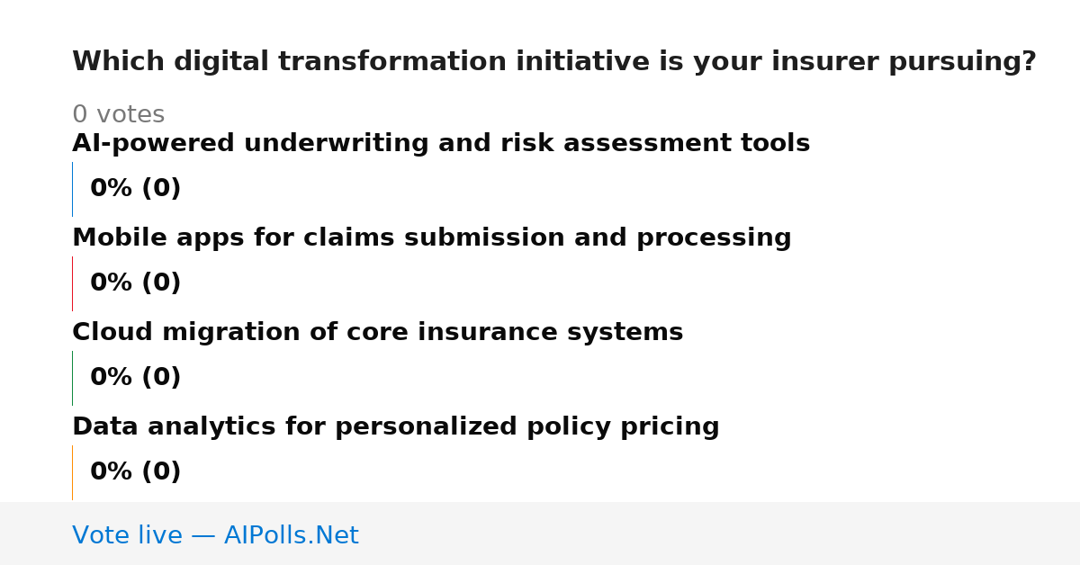Click the 0% (0) result under Mobile apps
This screenshot has width=1080, height=565.
pyautogui.click(x=136, y=283)
